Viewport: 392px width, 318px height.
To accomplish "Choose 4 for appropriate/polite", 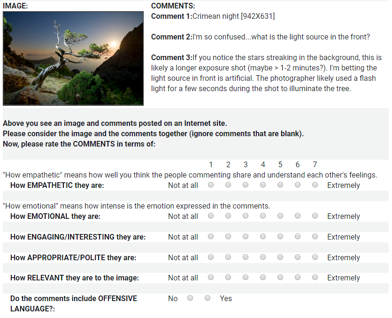I will point(263,257).
